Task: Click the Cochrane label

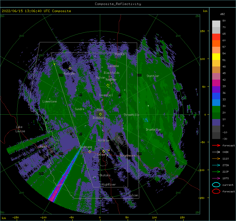Action: click(86, 147)
